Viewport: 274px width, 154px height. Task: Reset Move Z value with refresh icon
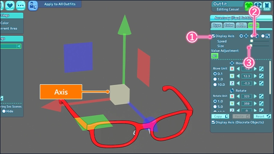point(261,83)
